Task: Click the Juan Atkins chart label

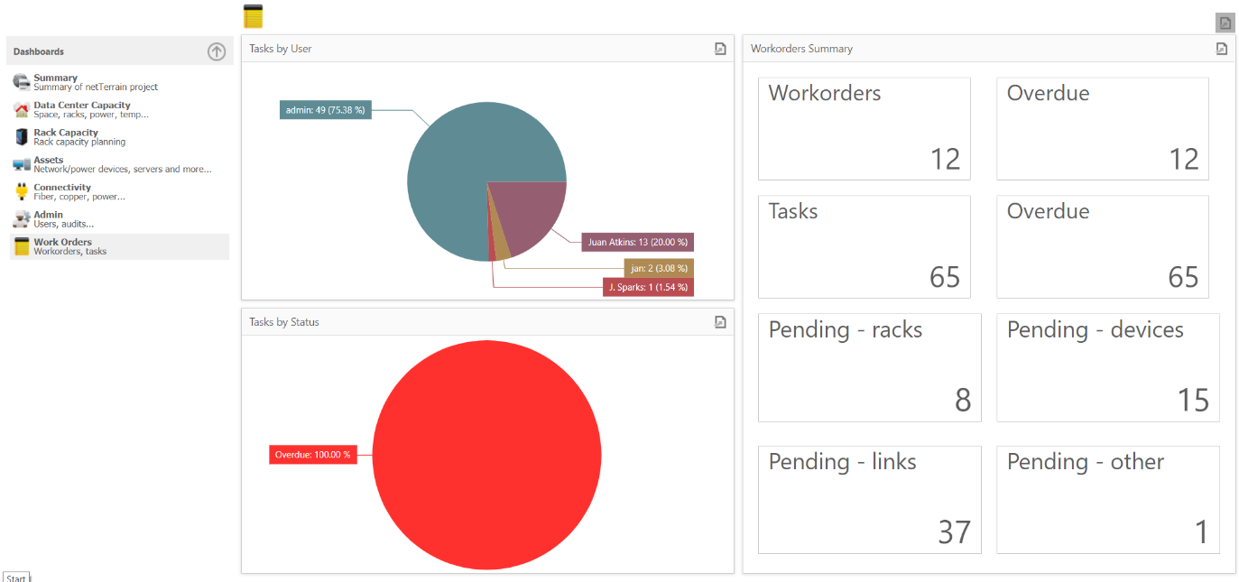Action: point(637,242)
